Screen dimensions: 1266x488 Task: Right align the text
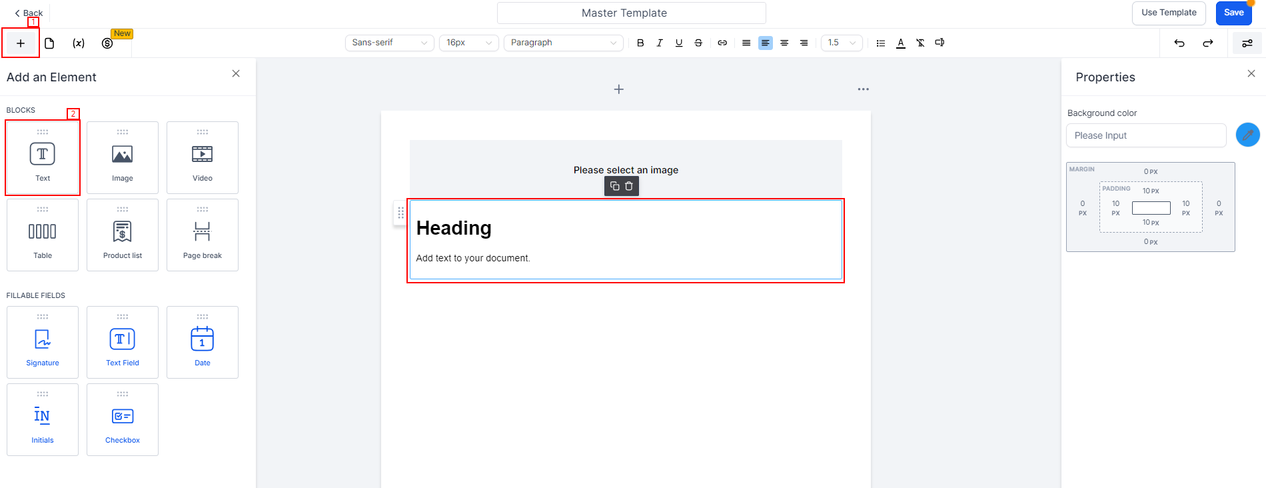[804, 43]
